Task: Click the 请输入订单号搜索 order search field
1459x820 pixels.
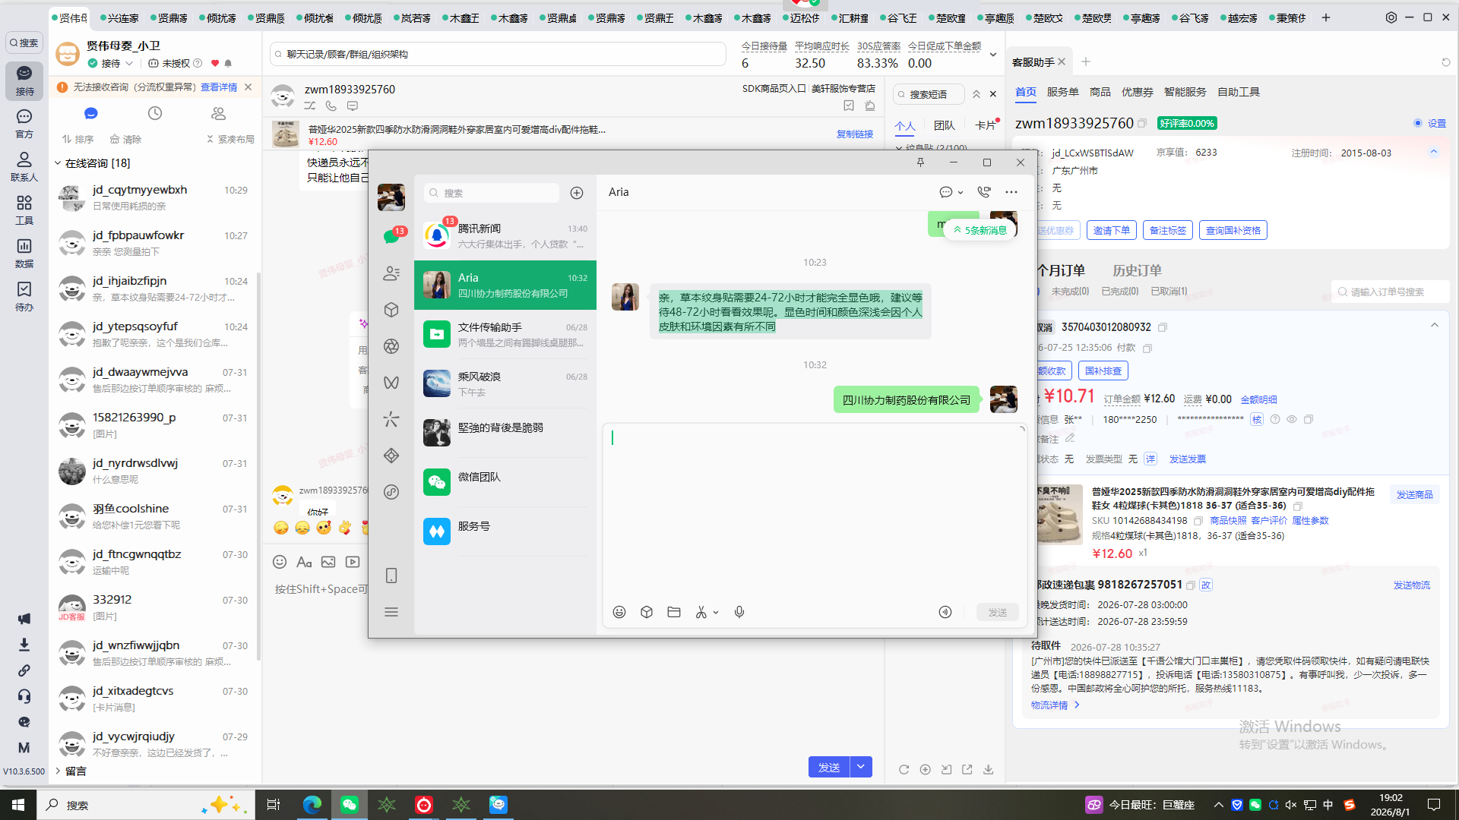Action: (x=1391, y=292)
